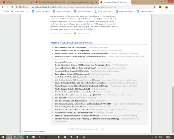Open Emil-Fischer-Schule link
This screenshot has height=139, width=174.
point(81,57)
